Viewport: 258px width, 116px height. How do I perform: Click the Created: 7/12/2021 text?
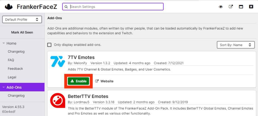[169, 63]
